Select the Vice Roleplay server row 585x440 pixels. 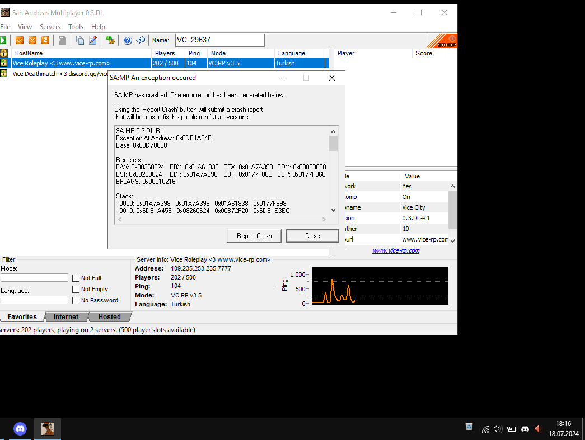coord(164,63)
